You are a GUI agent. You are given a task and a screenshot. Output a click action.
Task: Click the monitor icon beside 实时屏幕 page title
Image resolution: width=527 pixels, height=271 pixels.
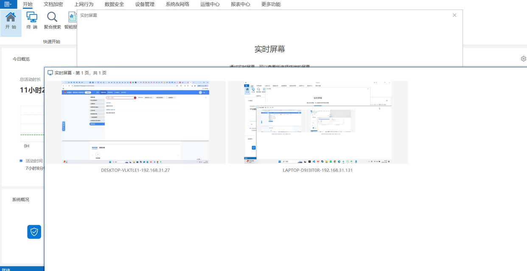coord(50,73)
